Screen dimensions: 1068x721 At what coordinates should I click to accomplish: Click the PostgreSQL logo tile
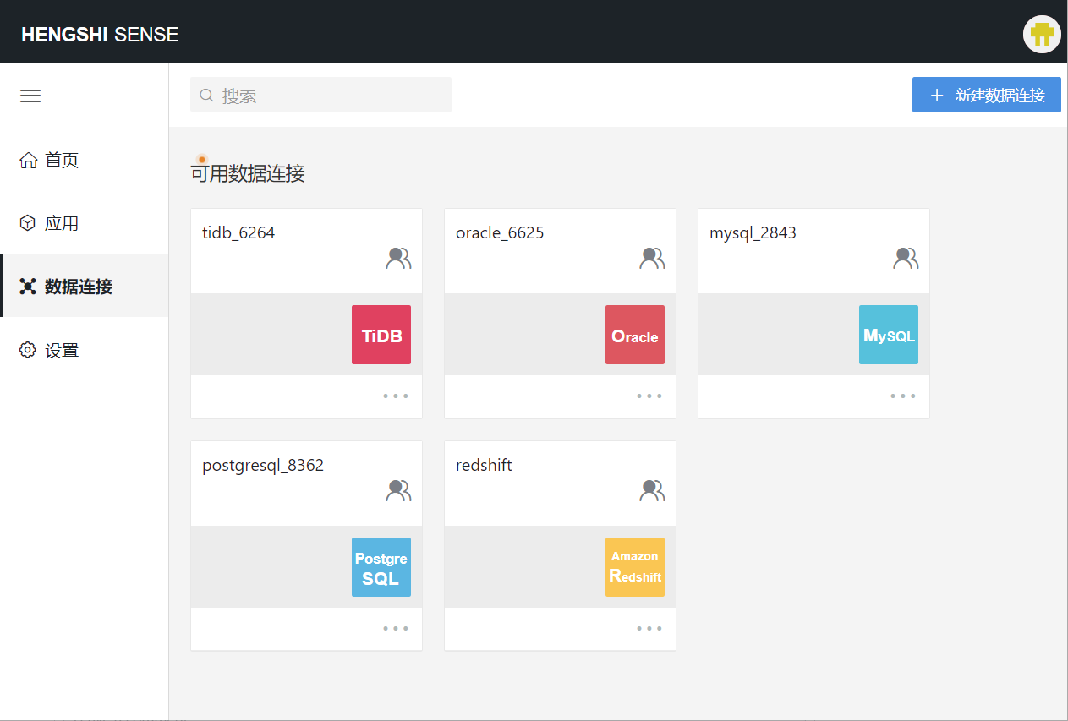[381, 567]
